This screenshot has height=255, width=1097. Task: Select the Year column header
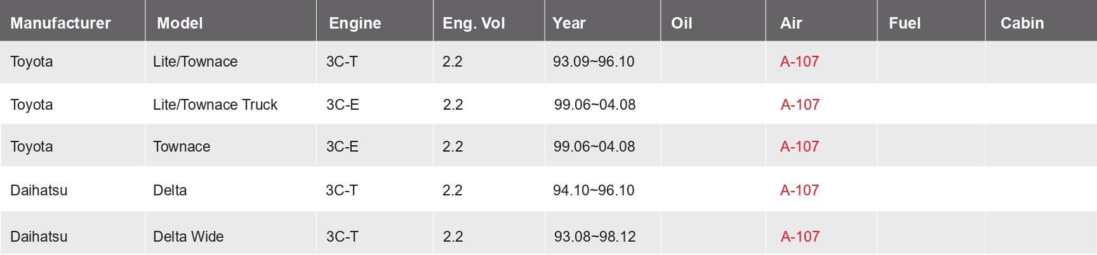(x=569, y=23)
